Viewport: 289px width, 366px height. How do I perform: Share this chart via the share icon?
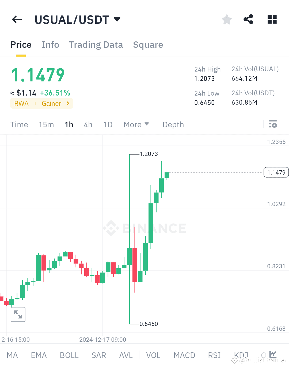[248, 19]
